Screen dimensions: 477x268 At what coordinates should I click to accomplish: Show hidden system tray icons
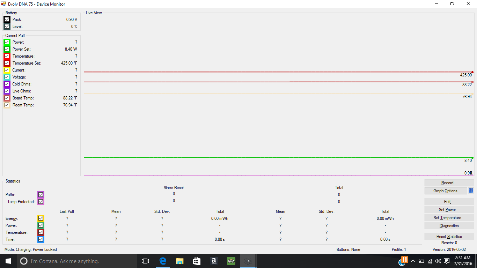(x=413, y=261)
